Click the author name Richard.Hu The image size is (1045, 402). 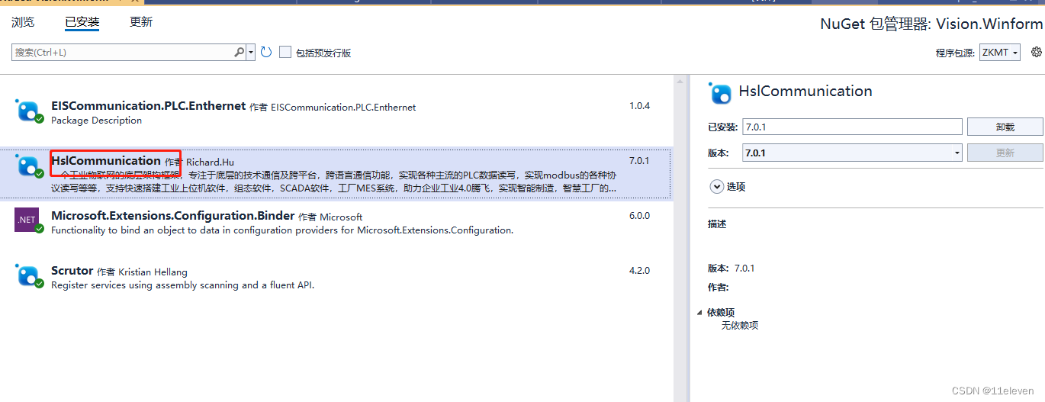click(210, 162)
